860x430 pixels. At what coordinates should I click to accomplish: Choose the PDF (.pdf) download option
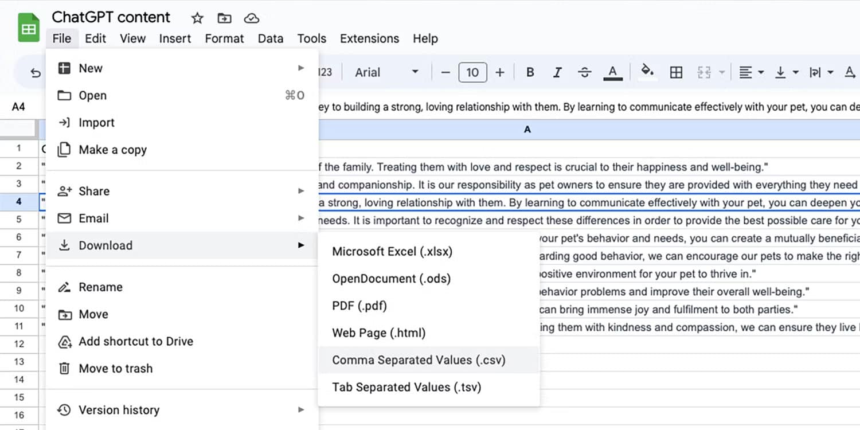point(359,306)
